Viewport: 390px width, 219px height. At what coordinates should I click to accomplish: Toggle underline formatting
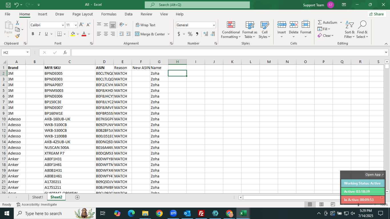(x=47, y=34)
